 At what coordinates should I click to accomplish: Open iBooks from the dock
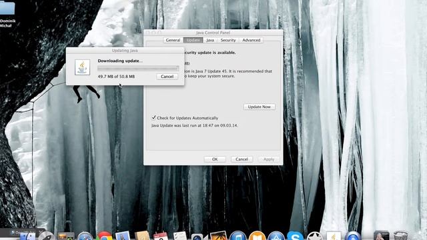257,236
